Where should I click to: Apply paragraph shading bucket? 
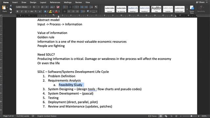(x=88, y=11)
